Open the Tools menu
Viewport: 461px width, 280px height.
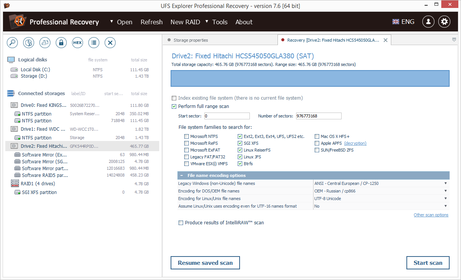pos(220,22)
